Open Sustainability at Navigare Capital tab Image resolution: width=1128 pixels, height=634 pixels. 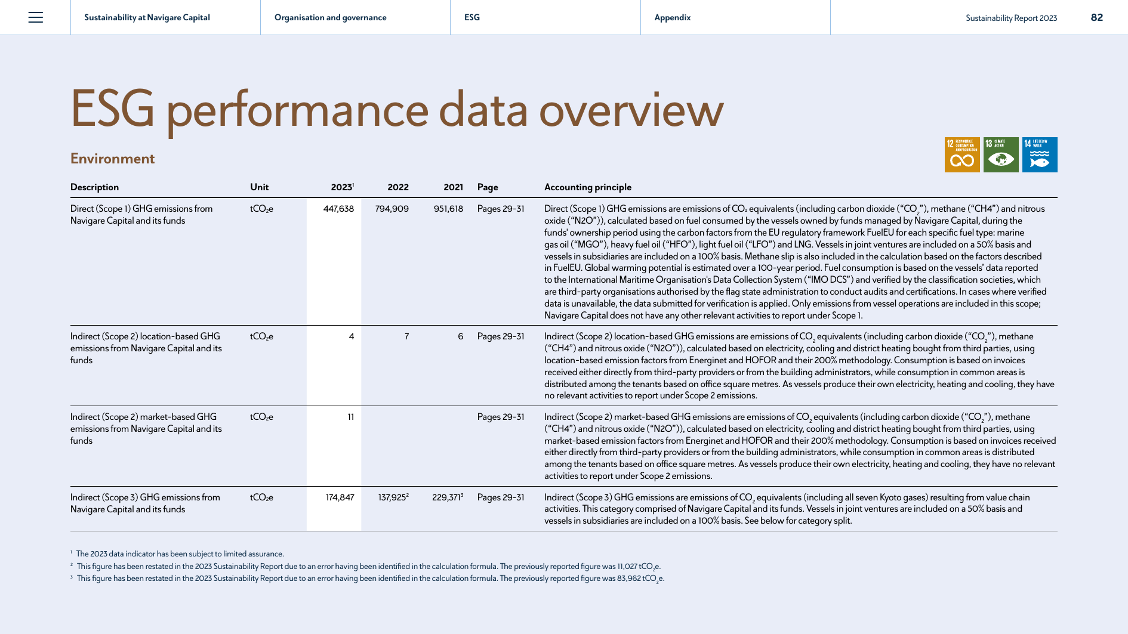[147, 17]
